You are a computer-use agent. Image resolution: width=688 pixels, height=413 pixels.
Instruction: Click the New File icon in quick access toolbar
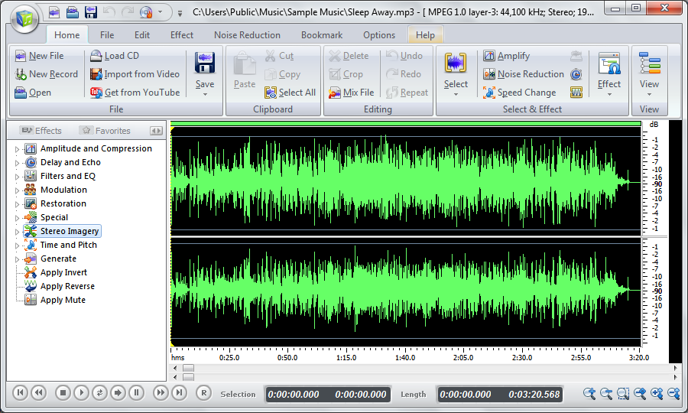click(54, 11)
